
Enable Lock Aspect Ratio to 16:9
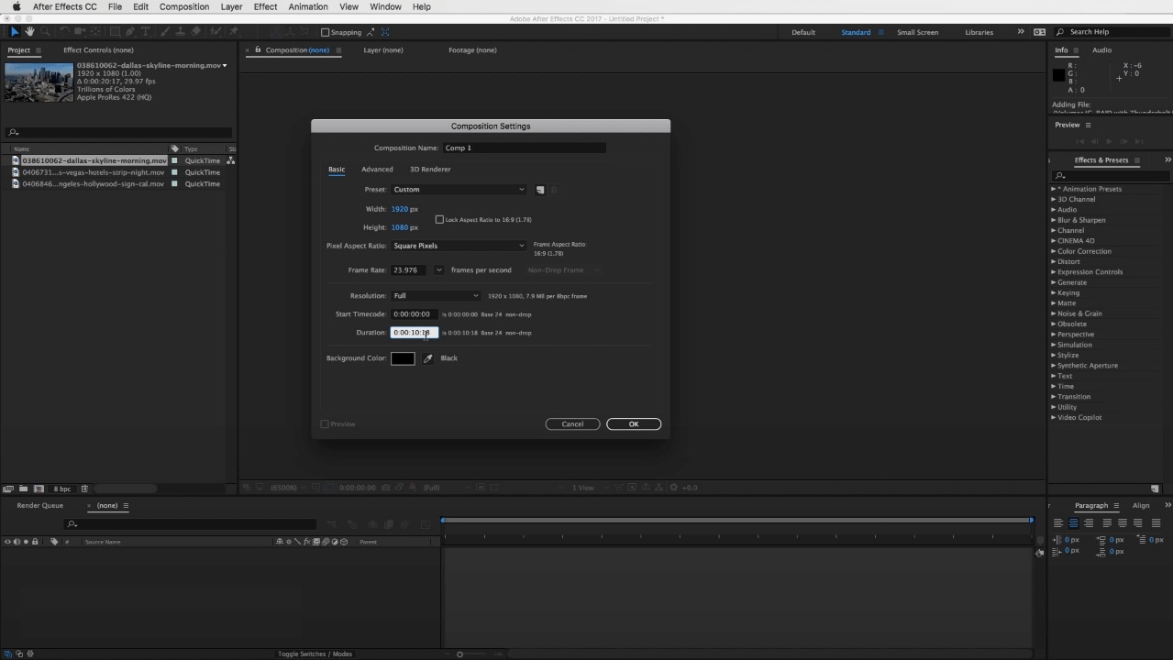439,219
